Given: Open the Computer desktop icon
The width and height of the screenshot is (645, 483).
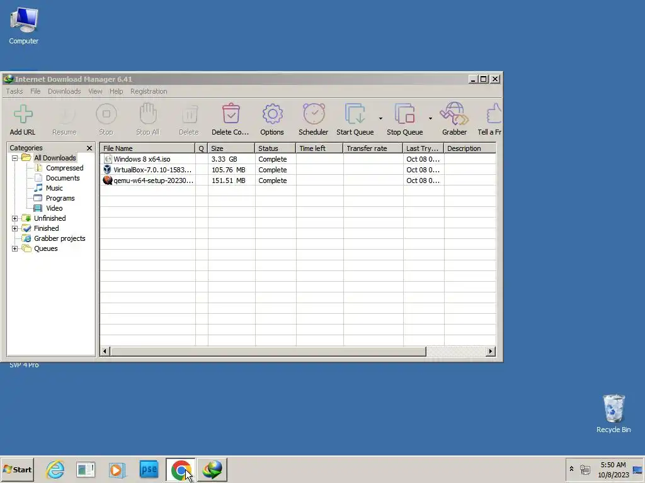Looking at the screenshot, I should [x=24, y=26].
